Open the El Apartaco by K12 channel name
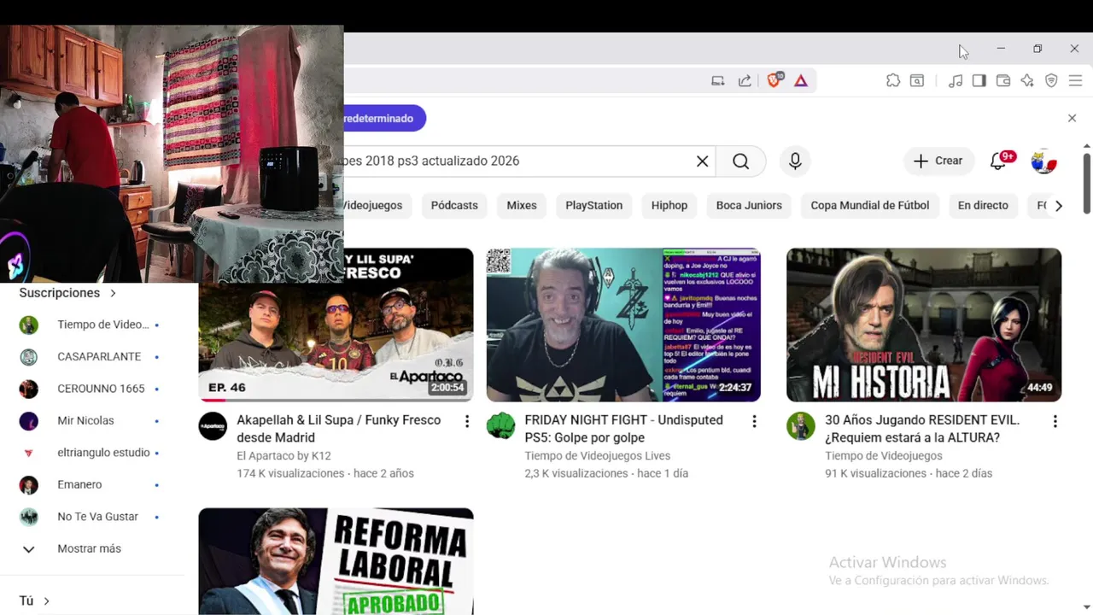The width and height of the screenshot is (1093, 615). click(x=283, y=456)
